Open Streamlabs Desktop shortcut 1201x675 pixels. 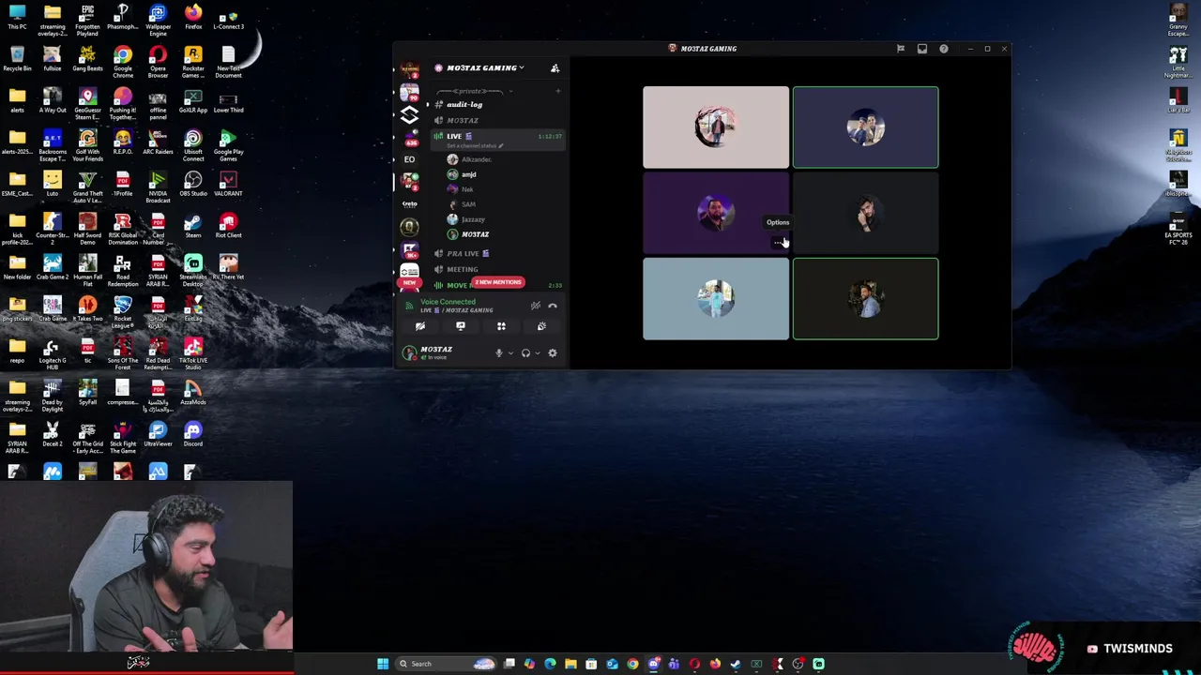coord(193,266)
